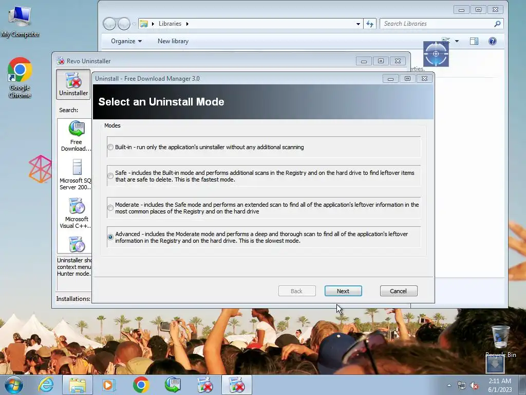Open Windows Media Player from taskbar
The height and width of the screenshot is (395, 526).
(109, 385)
